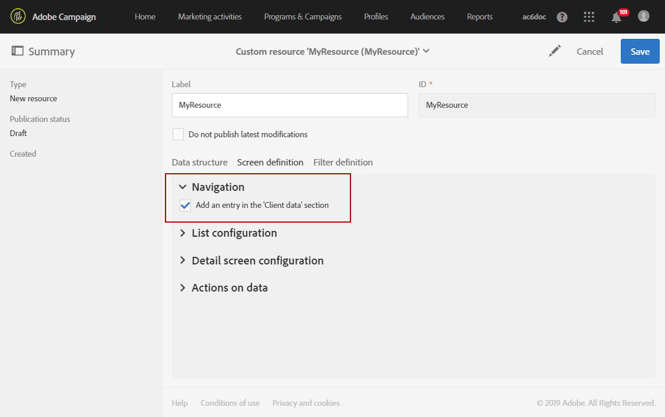Select the ac6doc instance label

point(534,16)
